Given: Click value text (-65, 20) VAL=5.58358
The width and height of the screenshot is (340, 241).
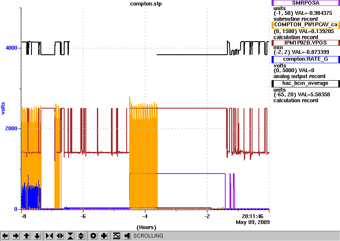Looking at the screenshot, I should 302,95.
